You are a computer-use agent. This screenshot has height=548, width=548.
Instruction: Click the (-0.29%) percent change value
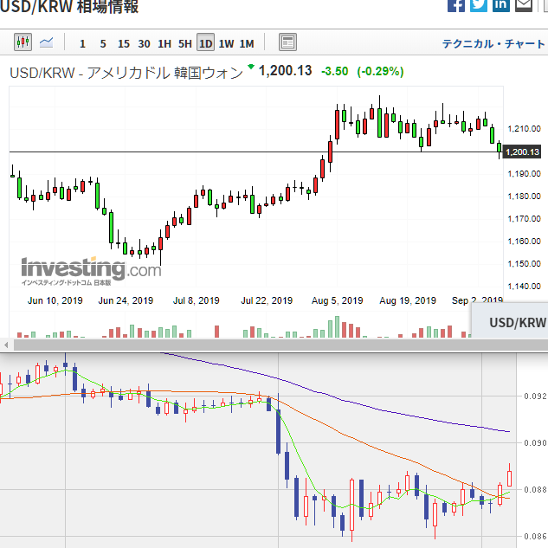tap(380, 71)
